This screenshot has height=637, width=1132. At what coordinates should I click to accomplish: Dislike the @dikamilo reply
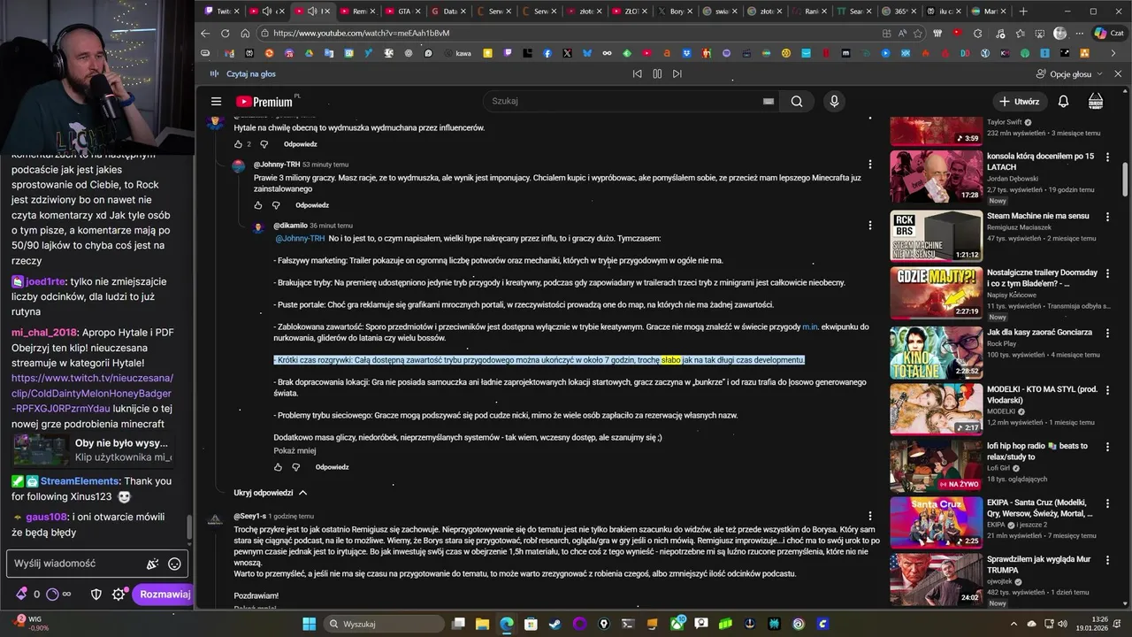pyautogui.click(x=295, y=467)
